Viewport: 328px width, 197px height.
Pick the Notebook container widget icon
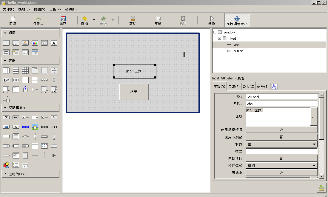(35, 70)
